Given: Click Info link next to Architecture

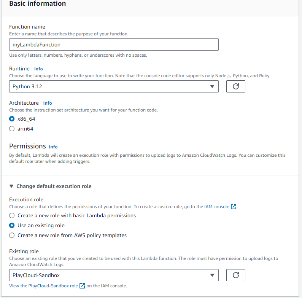Looking at the screenshot, I should pos(48,103).
